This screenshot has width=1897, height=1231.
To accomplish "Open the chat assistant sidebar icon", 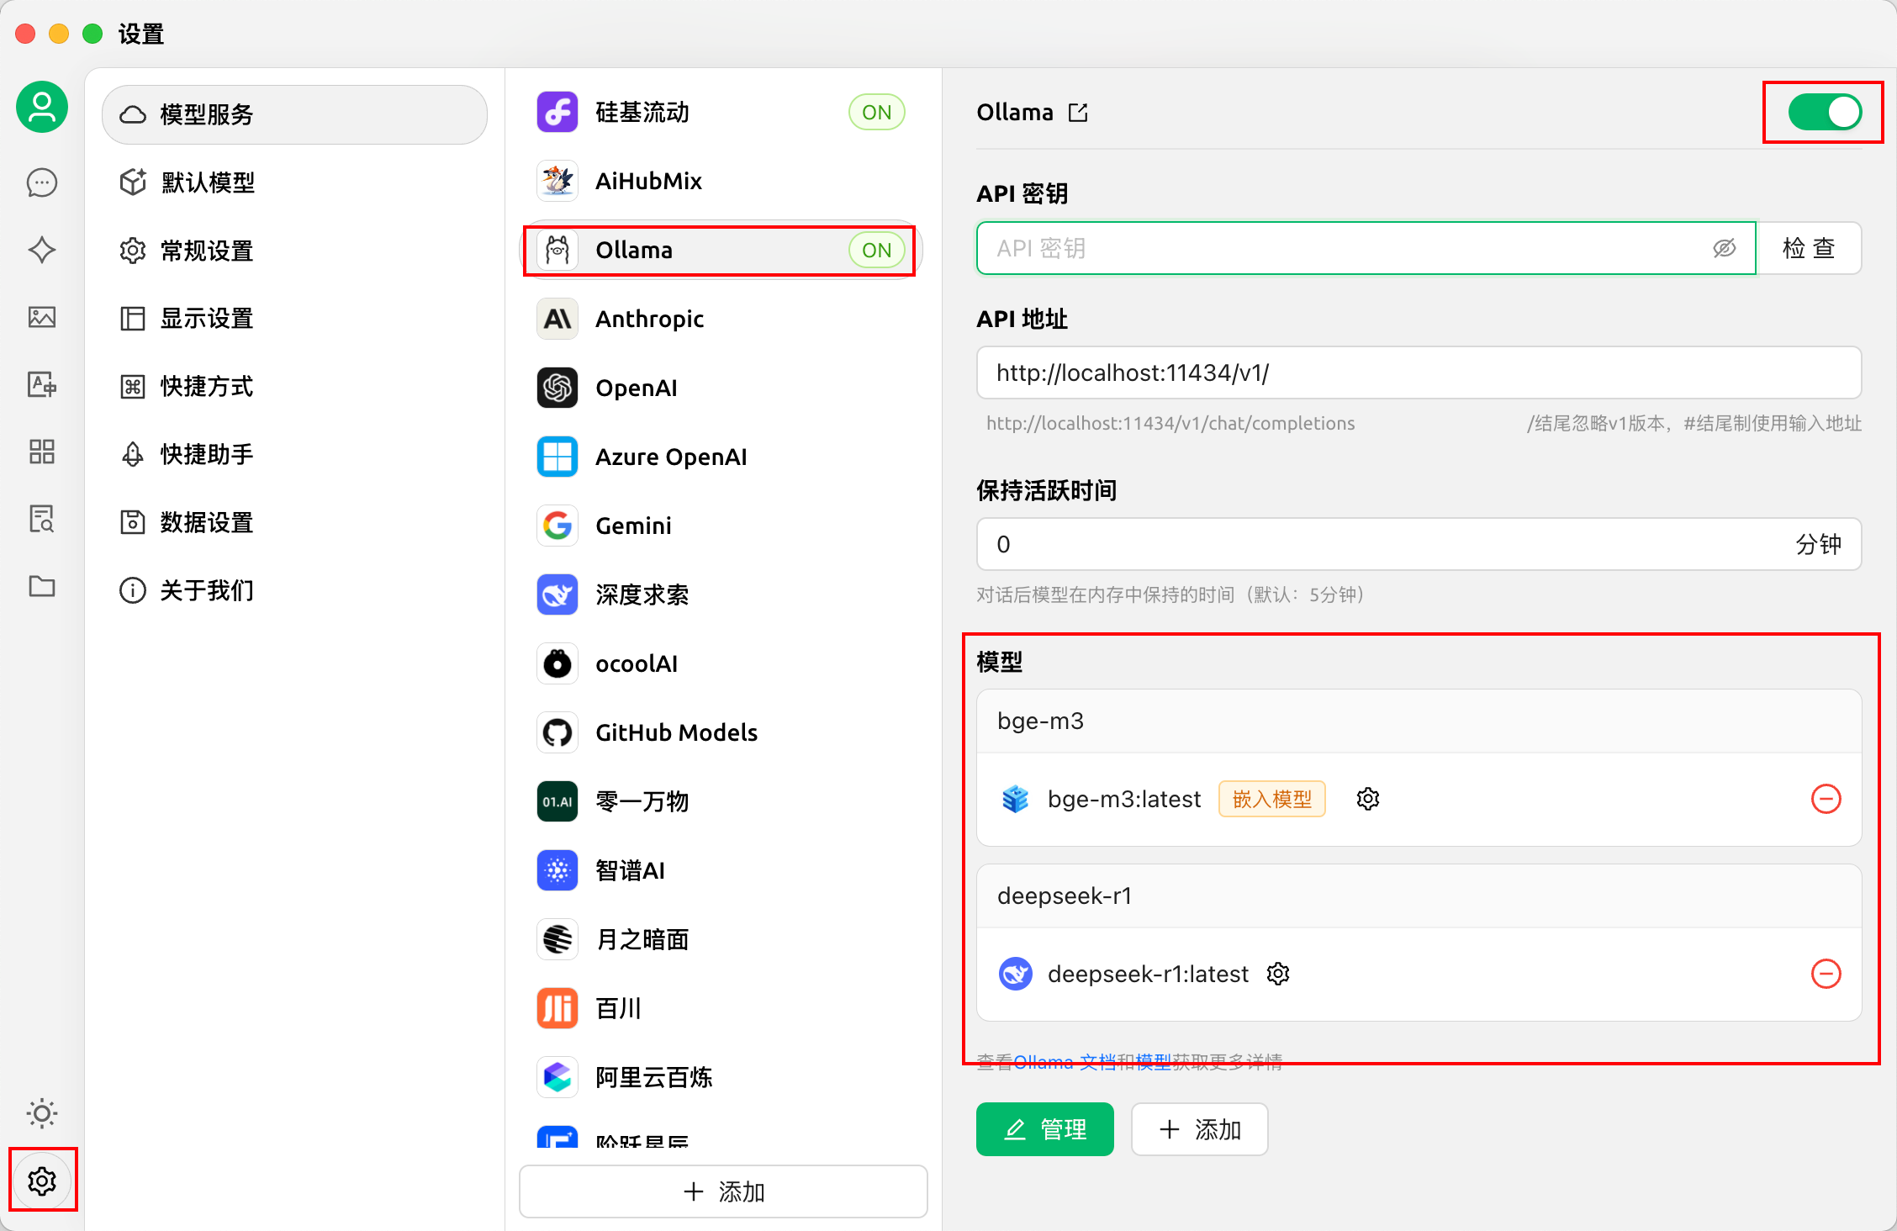I will (41, 182).
